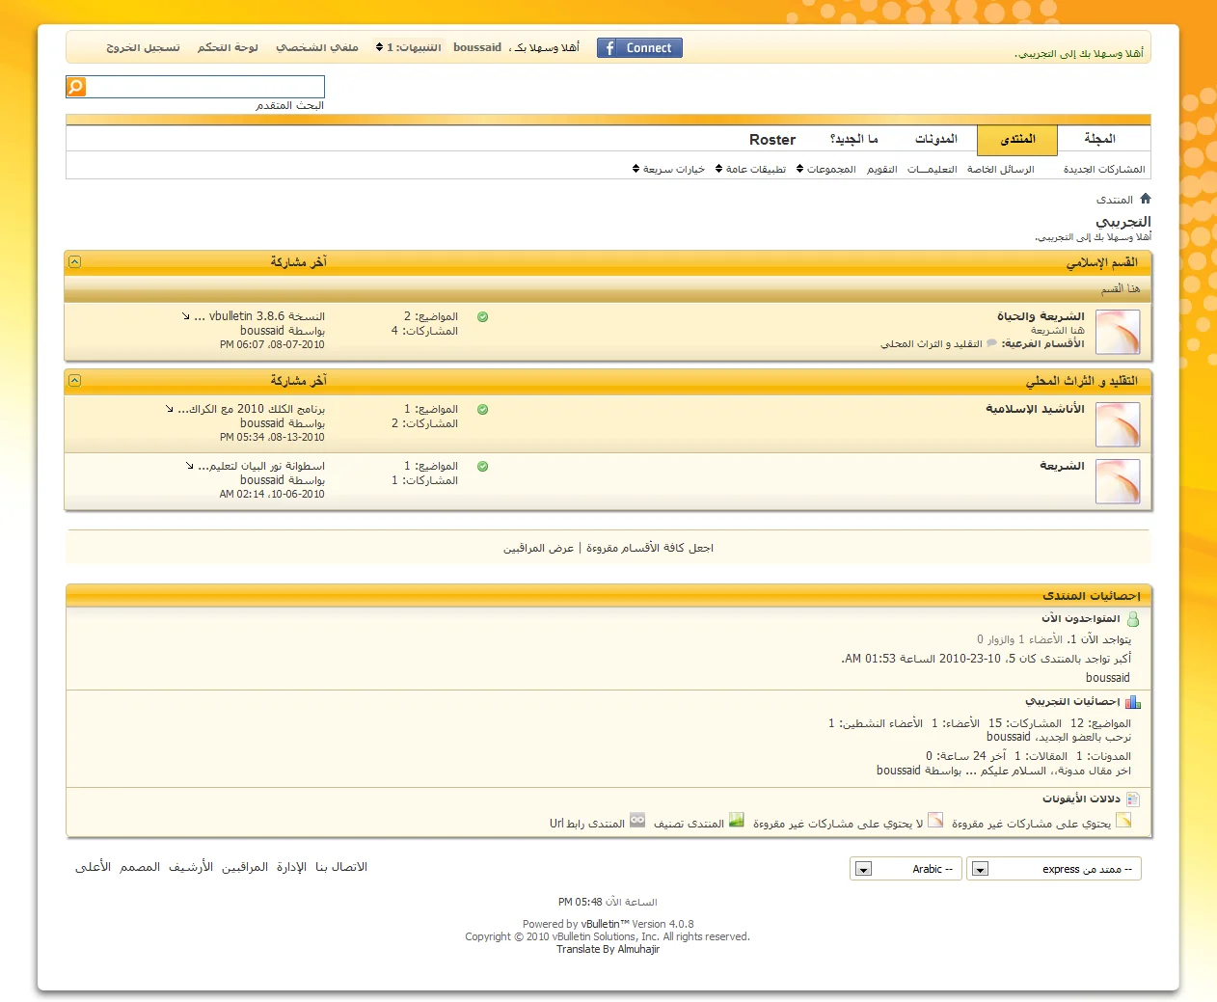Click the orange search magnifier icon
1217x1002 pixels.
(76, 87)
